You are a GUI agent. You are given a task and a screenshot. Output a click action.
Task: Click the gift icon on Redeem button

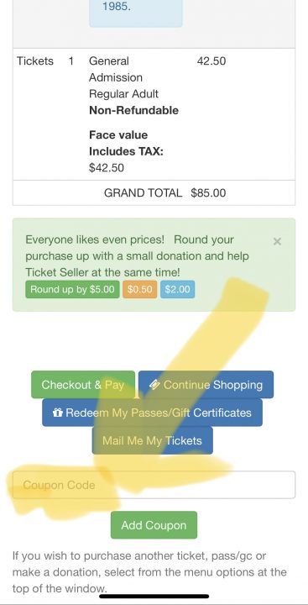coord(57,413)
